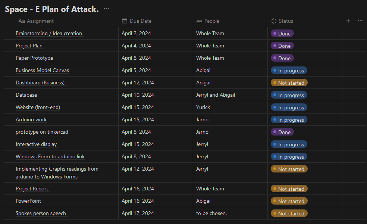Open the Brainstorming / Idea creation page
Screen dimensions: 367x224
point(48,34)
